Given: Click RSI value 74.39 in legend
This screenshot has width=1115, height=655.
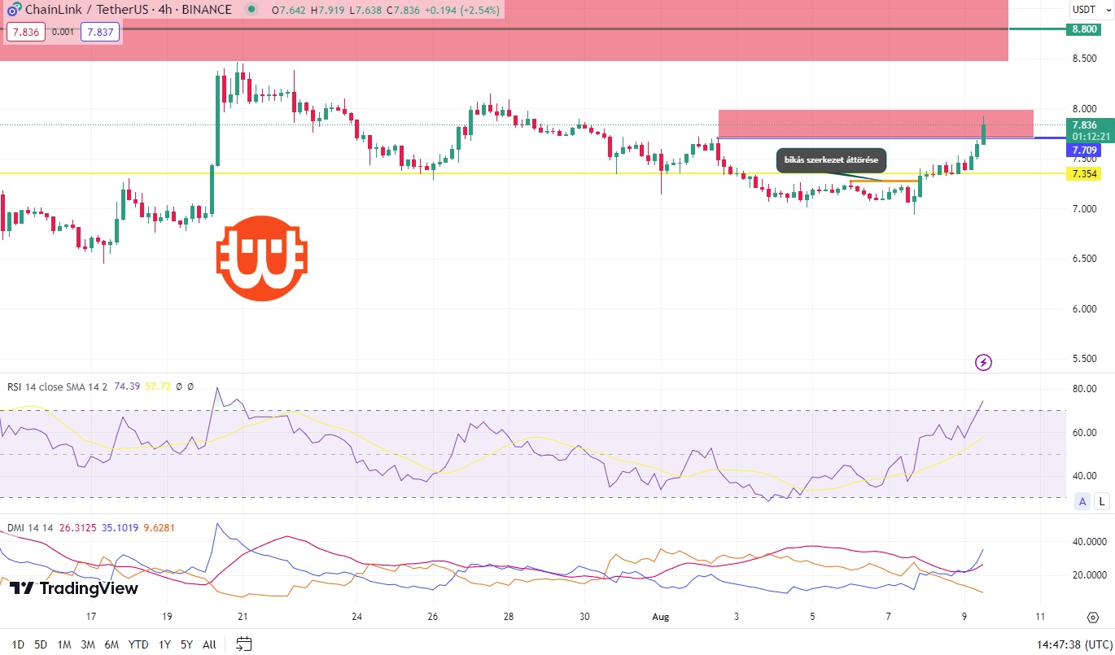Looking at the screenshot, I should coord(128,386).
